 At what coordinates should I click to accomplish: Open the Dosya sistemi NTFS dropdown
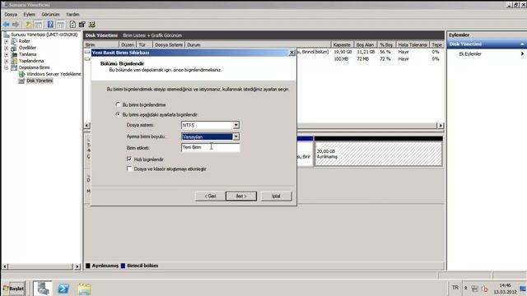pos(236,125)
